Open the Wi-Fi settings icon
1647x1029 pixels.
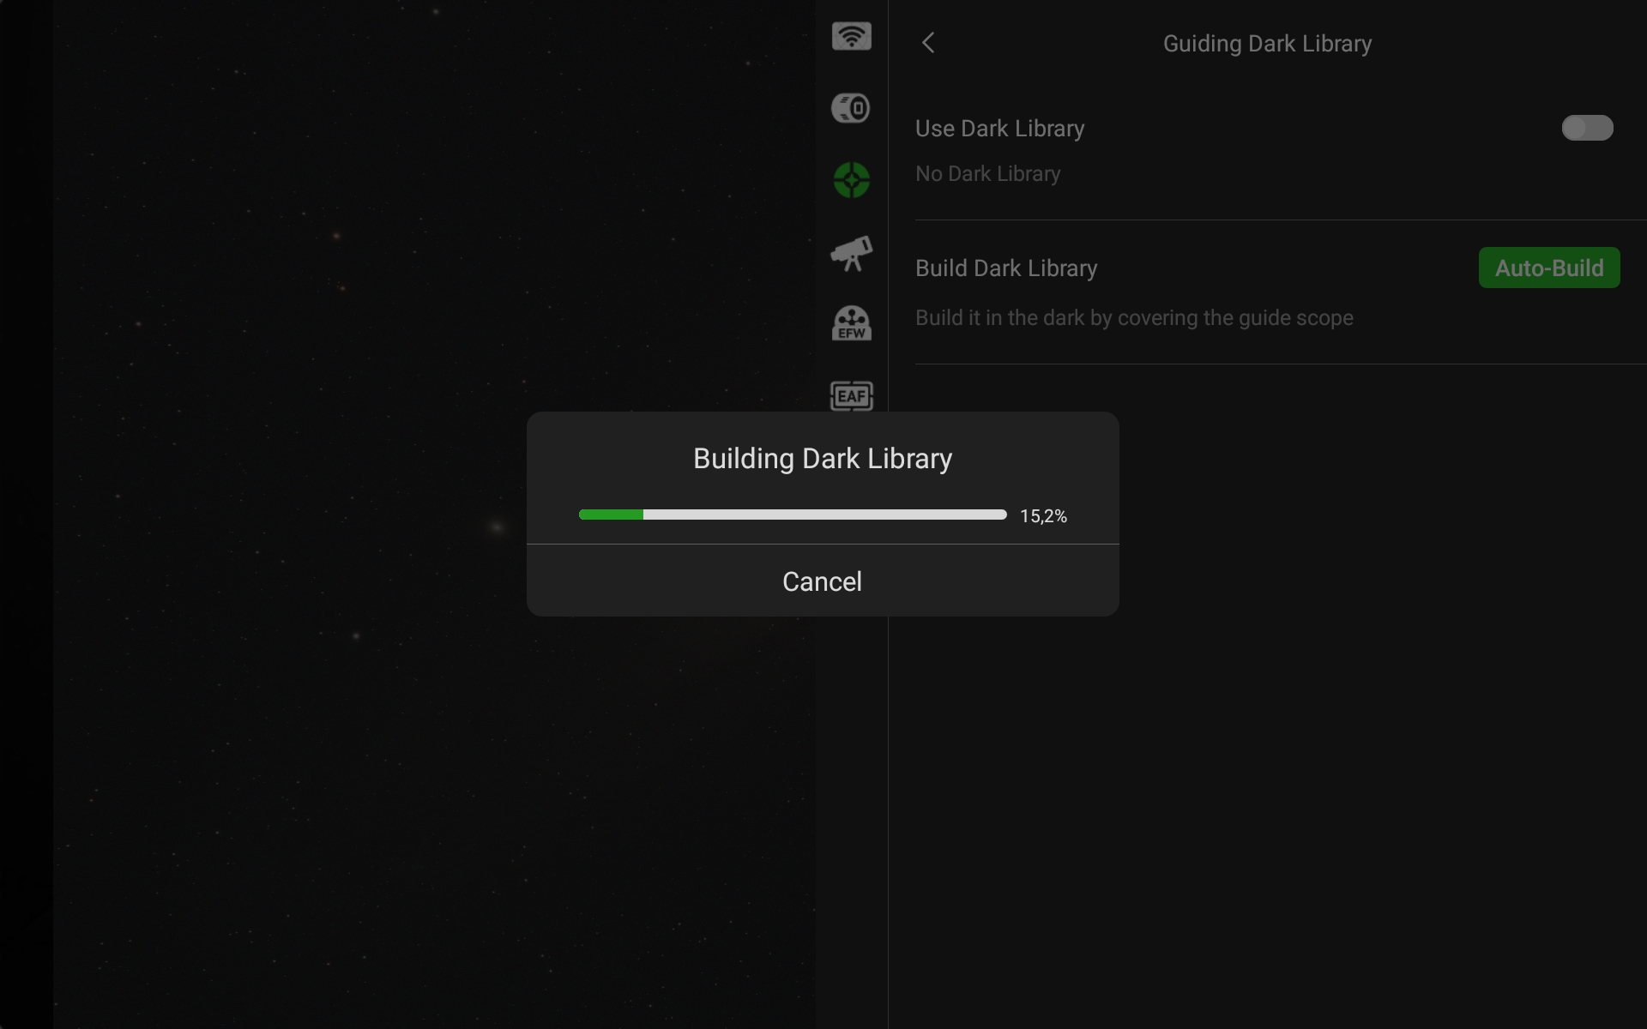coord(851,36)
